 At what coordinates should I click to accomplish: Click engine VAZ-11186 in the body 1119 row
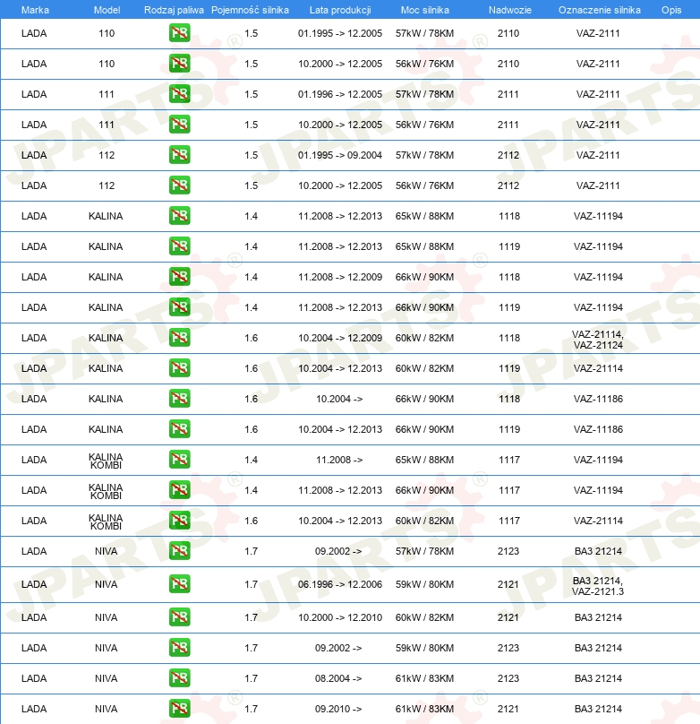point(598,429)
